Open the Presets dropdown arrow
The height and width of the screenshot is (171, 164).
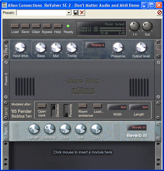pos(69,13)
